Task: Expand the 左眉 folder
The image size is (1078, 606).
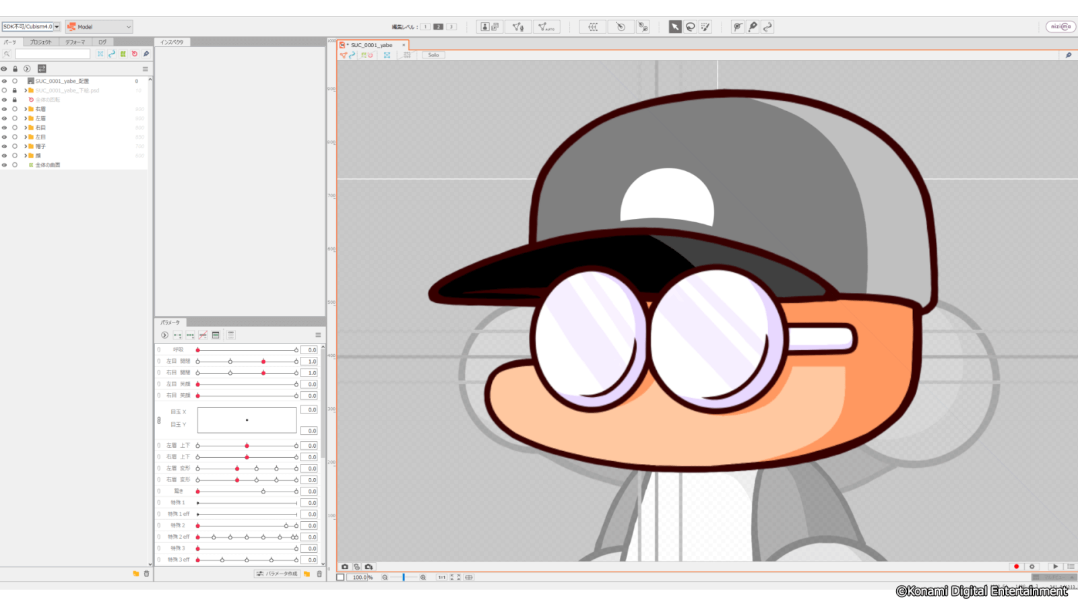Action: click(26, 119)
